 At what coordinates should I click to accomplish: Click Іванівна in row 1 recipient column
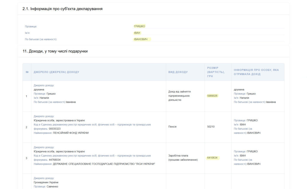(x=271, y=102)
